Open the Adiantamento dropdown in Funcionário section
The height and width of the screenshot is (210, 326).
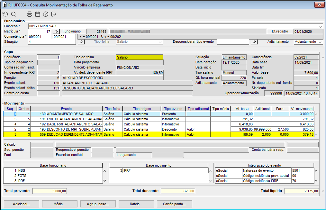320,42
